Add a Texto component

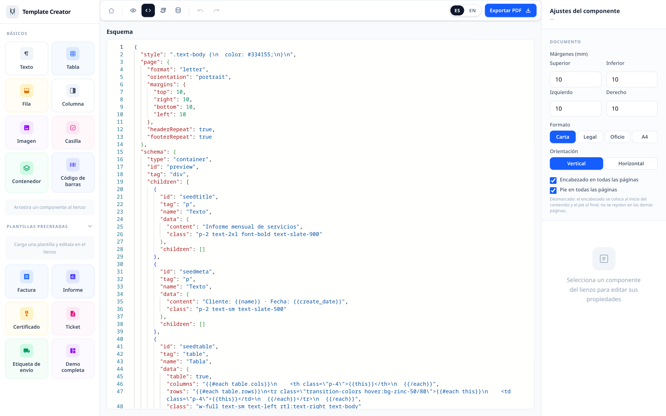click(x=26, y=59)
